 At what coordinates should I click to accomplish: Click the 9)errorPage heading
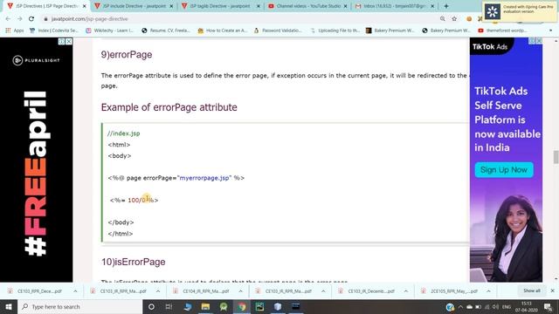tap(127, 54)
